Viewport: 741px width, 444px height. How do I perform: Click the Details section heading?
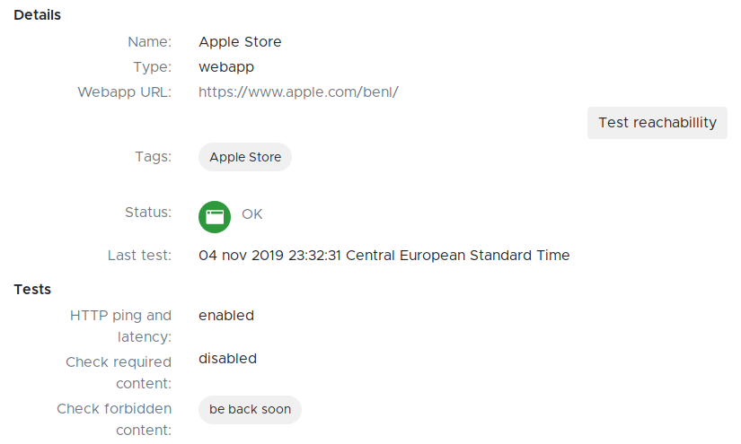point(37,14)
